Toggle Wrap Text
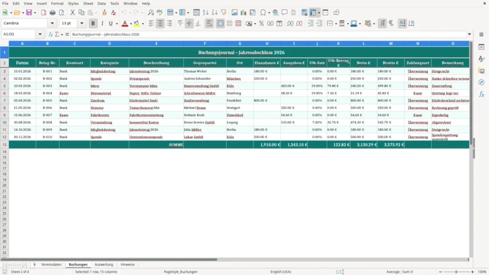The image size is (489, 275). 209,23
